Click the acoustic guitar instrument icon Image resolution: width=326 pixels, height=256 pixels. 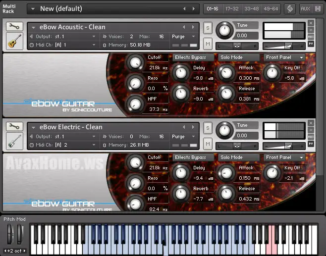click(14, 41)
